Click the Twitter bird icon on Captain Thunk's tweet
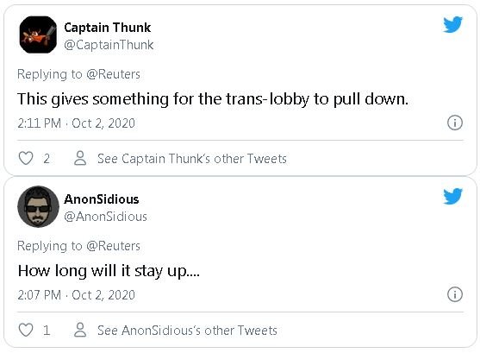Viewport: 480px width, 353px height. (x=452, y=24)
